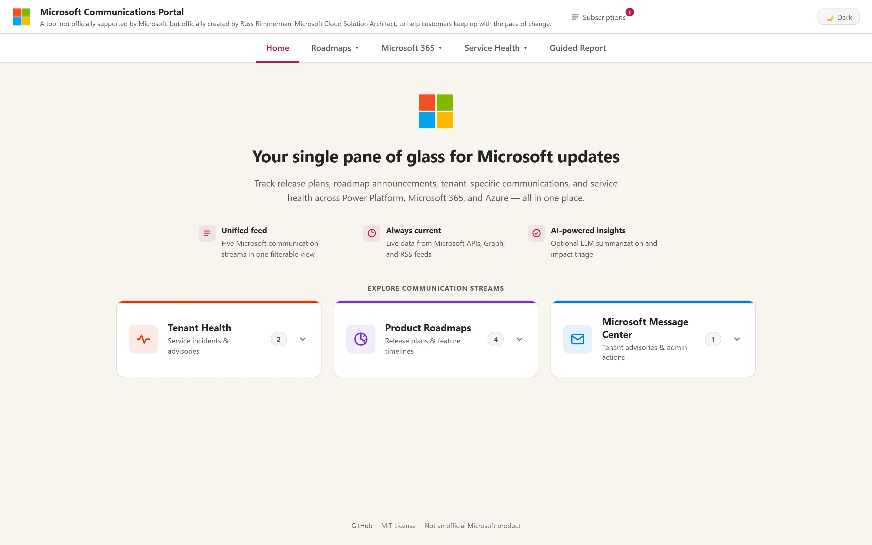The image size is (872, 545).
Task: Click the Tenant Health count badge 2
Action: (x=279, y=339)
